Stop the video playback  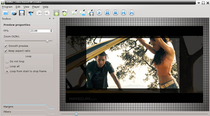point(116,13)
